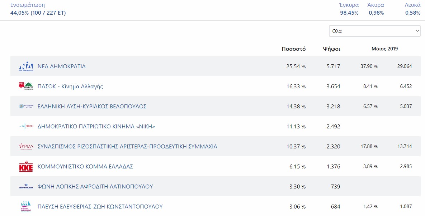Viewport: 425px width, 216px height.
Task: Open the ΝΕΑ ΔΗΜΟΚΡΑΤΙΑ party link
Action: 62,67
